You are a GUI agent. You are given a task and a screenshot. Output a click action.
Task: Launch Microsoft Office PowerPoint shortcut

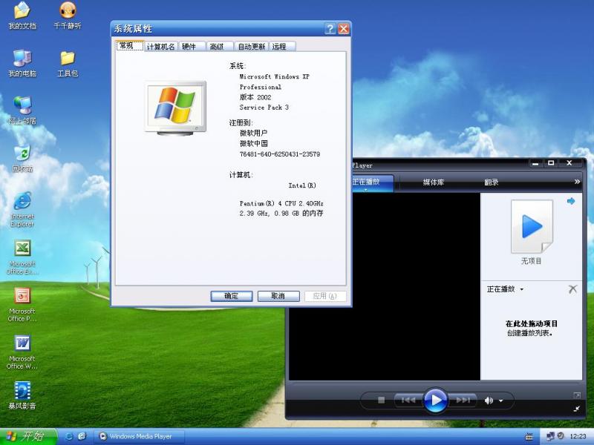point(22,305)
